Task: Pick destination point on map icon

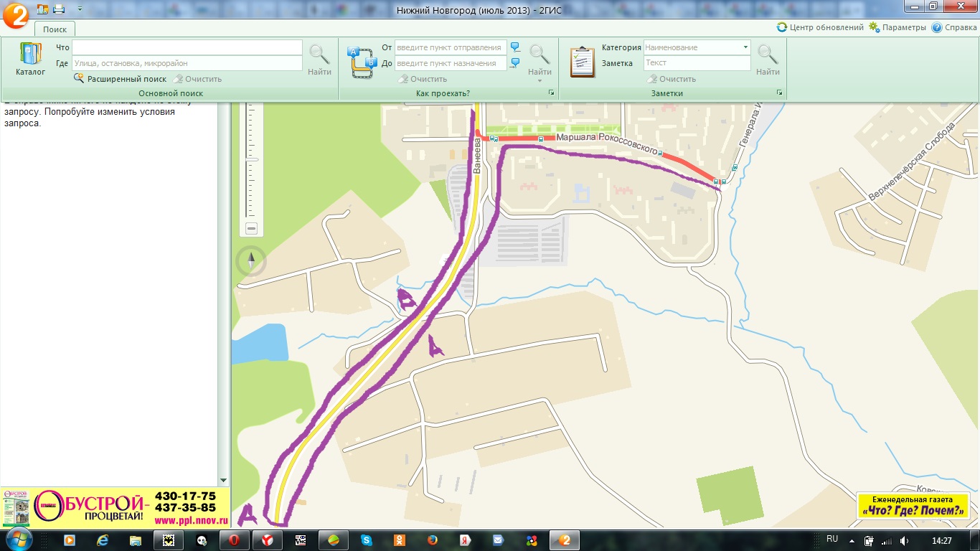Action: pos(515,63)
